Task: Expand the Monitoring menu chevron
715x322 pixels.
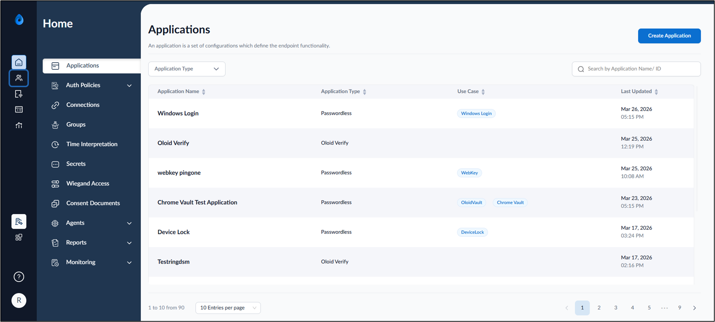Action: pos(129,263)
